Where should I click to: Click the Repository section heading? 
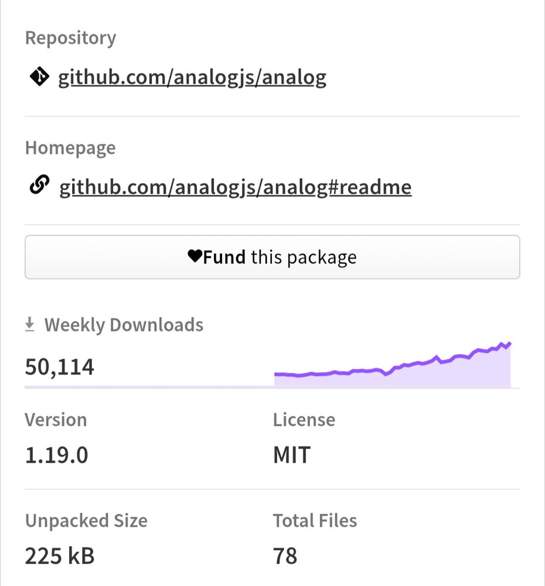[x=71, y=38]
